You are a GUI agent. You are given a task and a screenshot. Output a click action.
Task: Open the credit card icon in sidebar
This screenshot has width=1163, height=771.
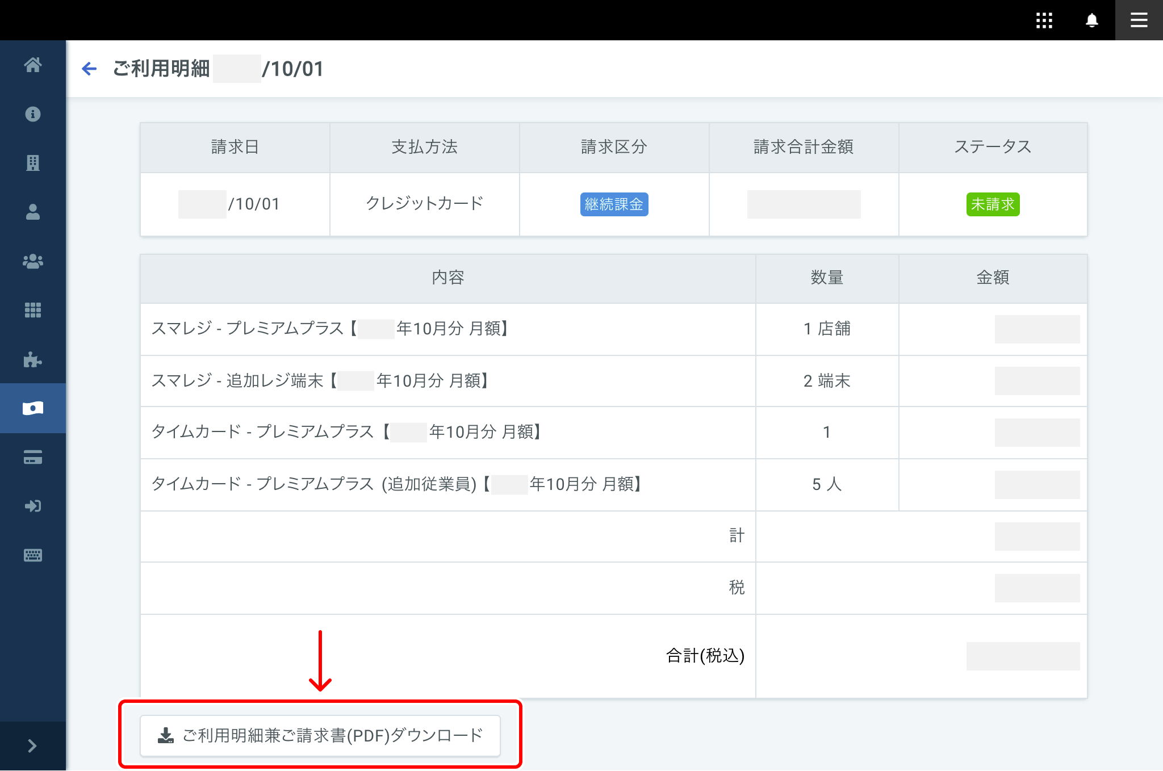coord(33,457)
